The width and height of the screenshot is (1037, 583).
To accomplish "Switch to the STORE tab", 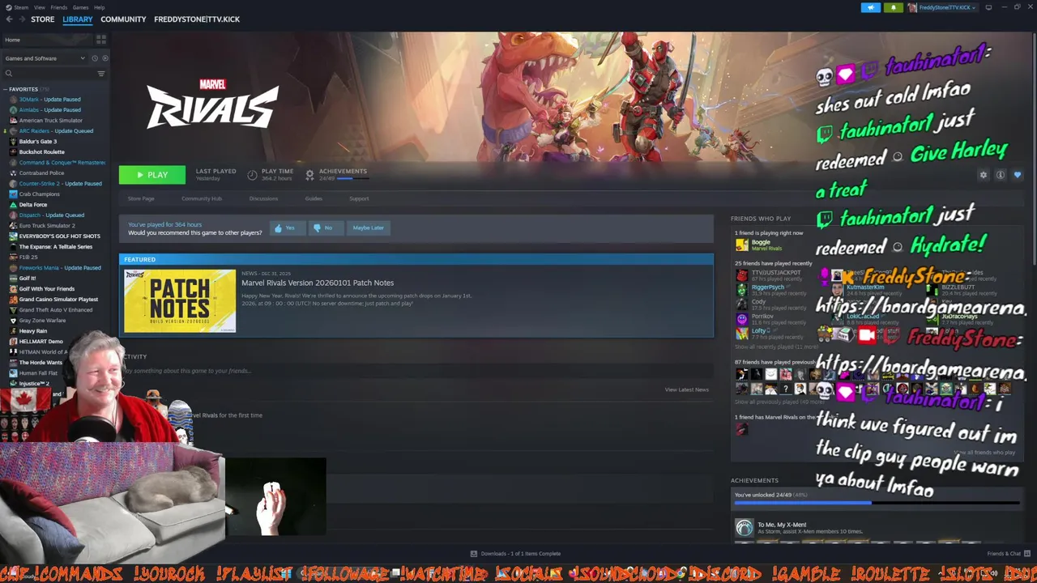I will (x=42, y=19).
